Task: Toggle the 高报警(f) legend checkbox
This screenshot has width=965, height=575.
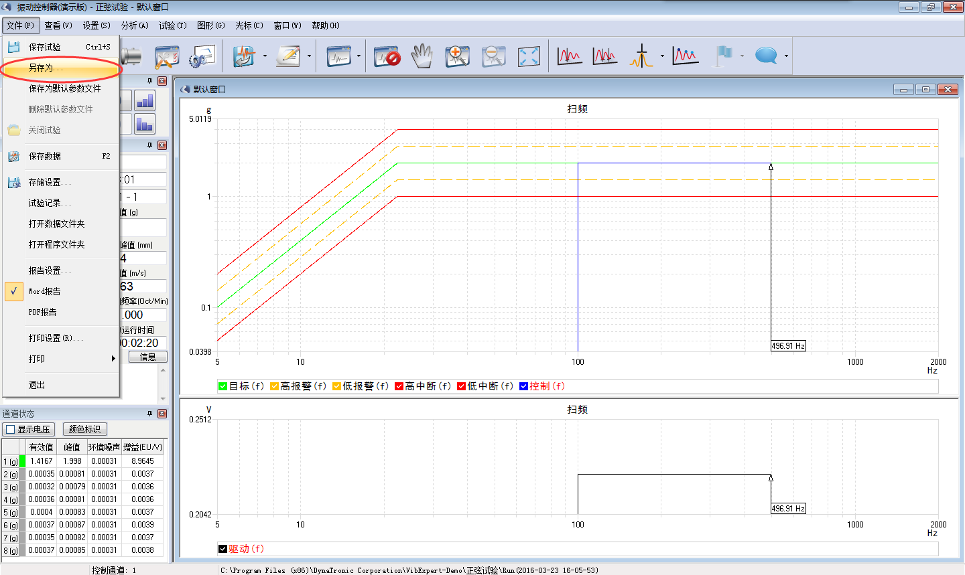Action: click(x=275, y=386)
